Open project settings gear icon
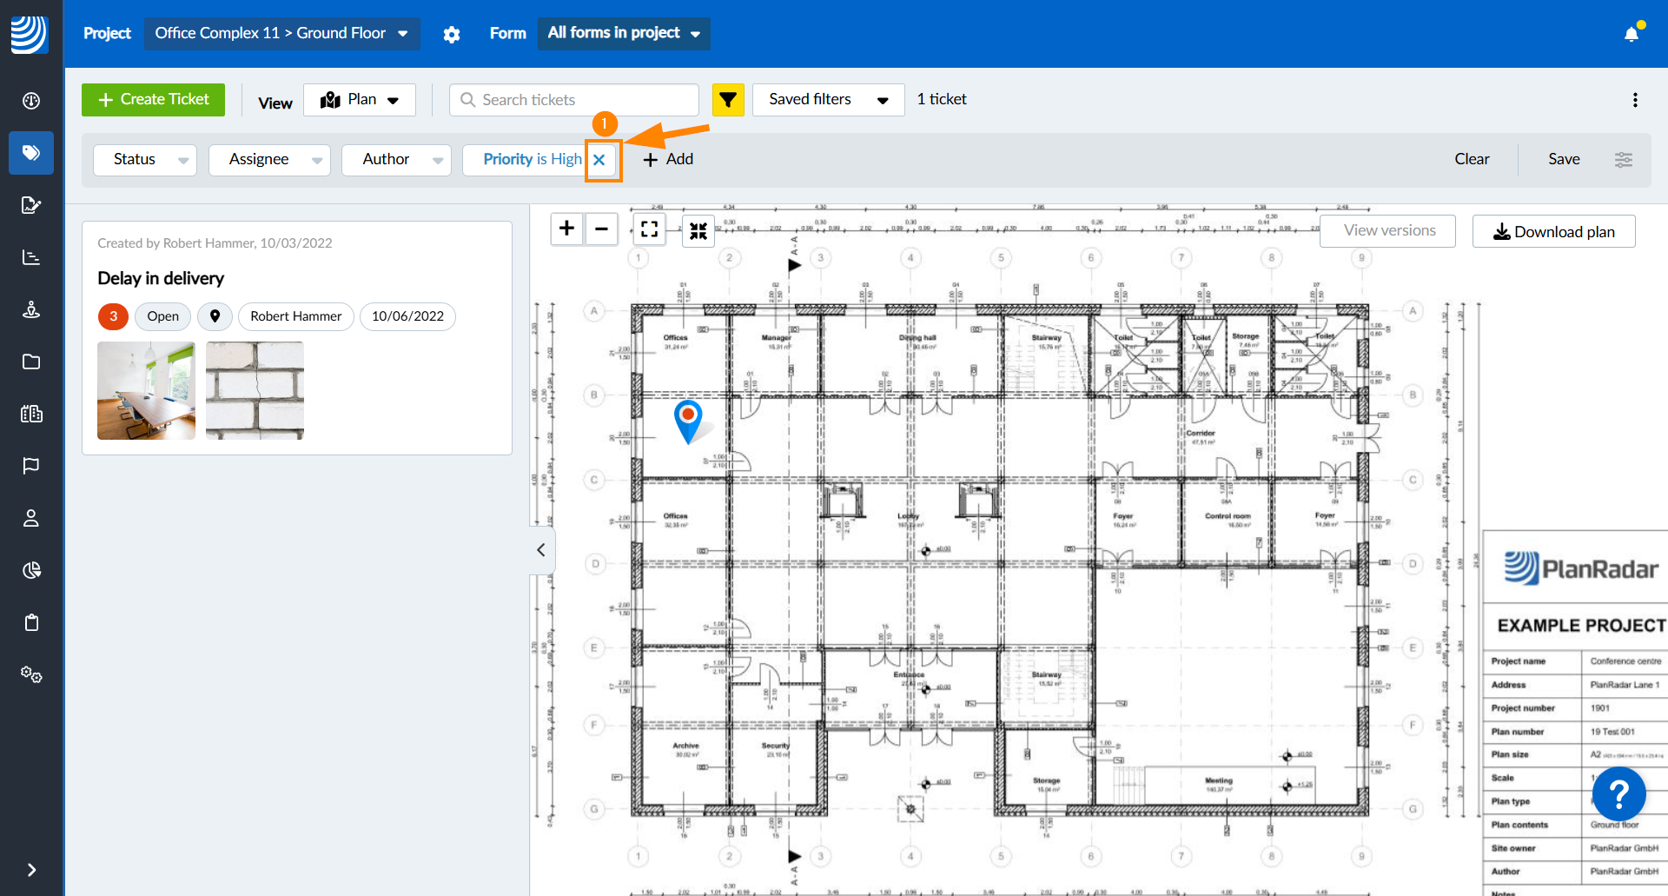Viewport: 1668px width, 896px height. point(452,34)
